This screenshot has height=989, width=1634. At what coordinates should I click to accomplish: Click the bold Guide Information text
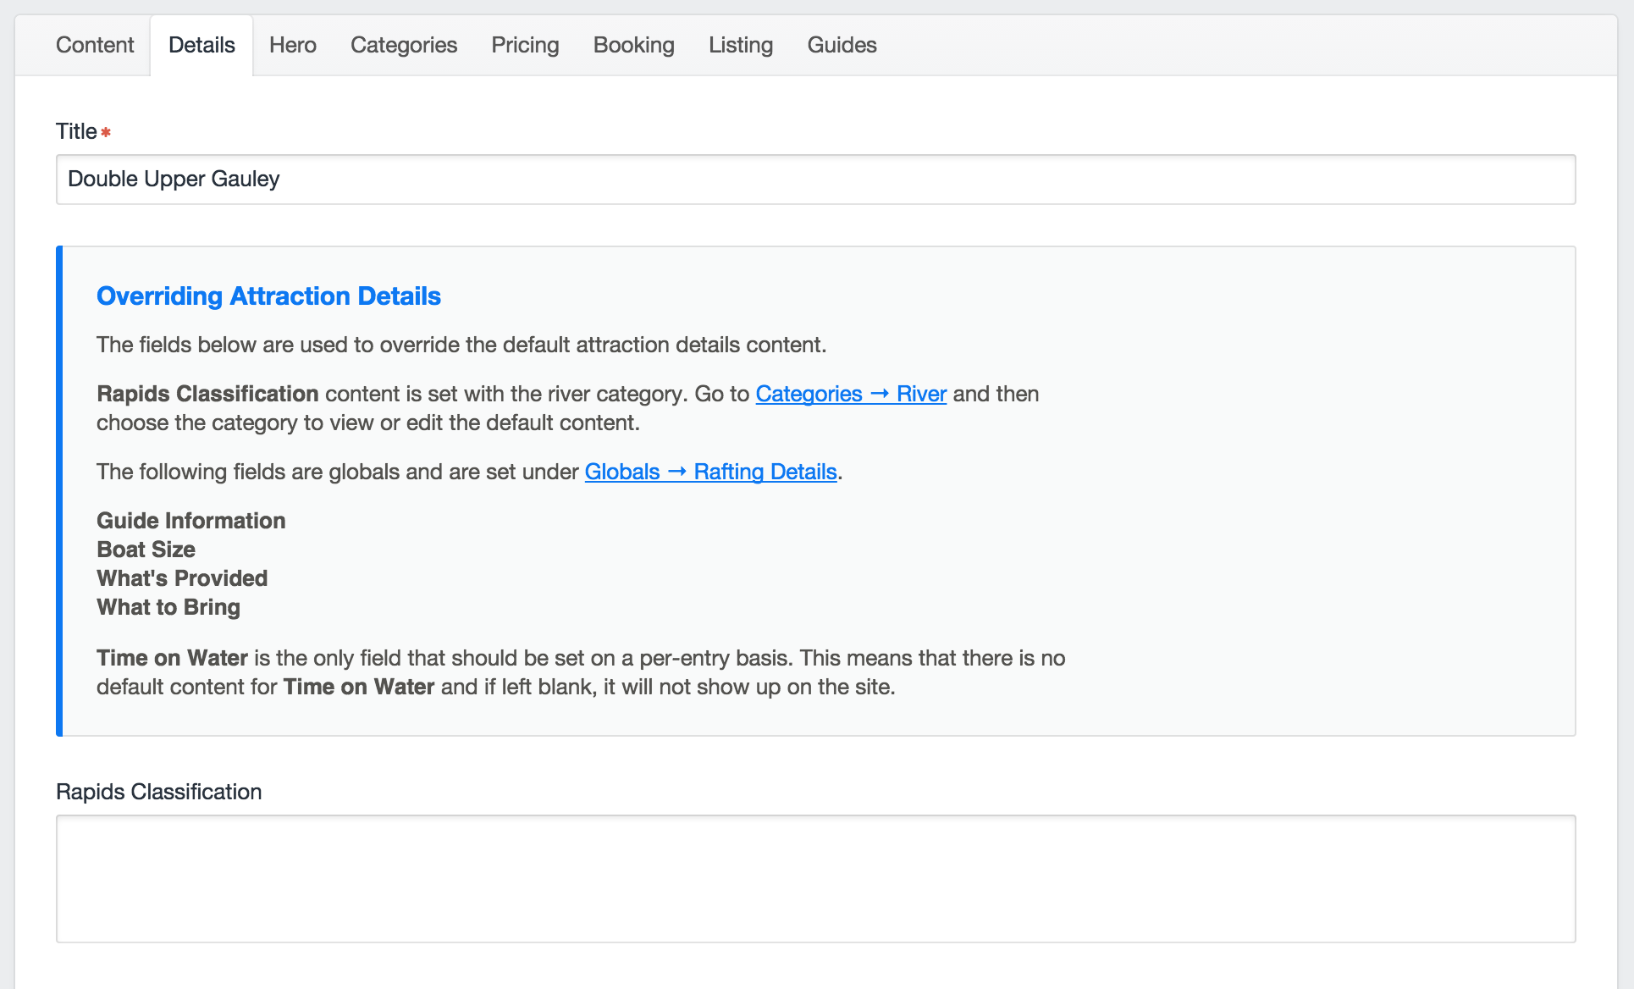[191, 521]
